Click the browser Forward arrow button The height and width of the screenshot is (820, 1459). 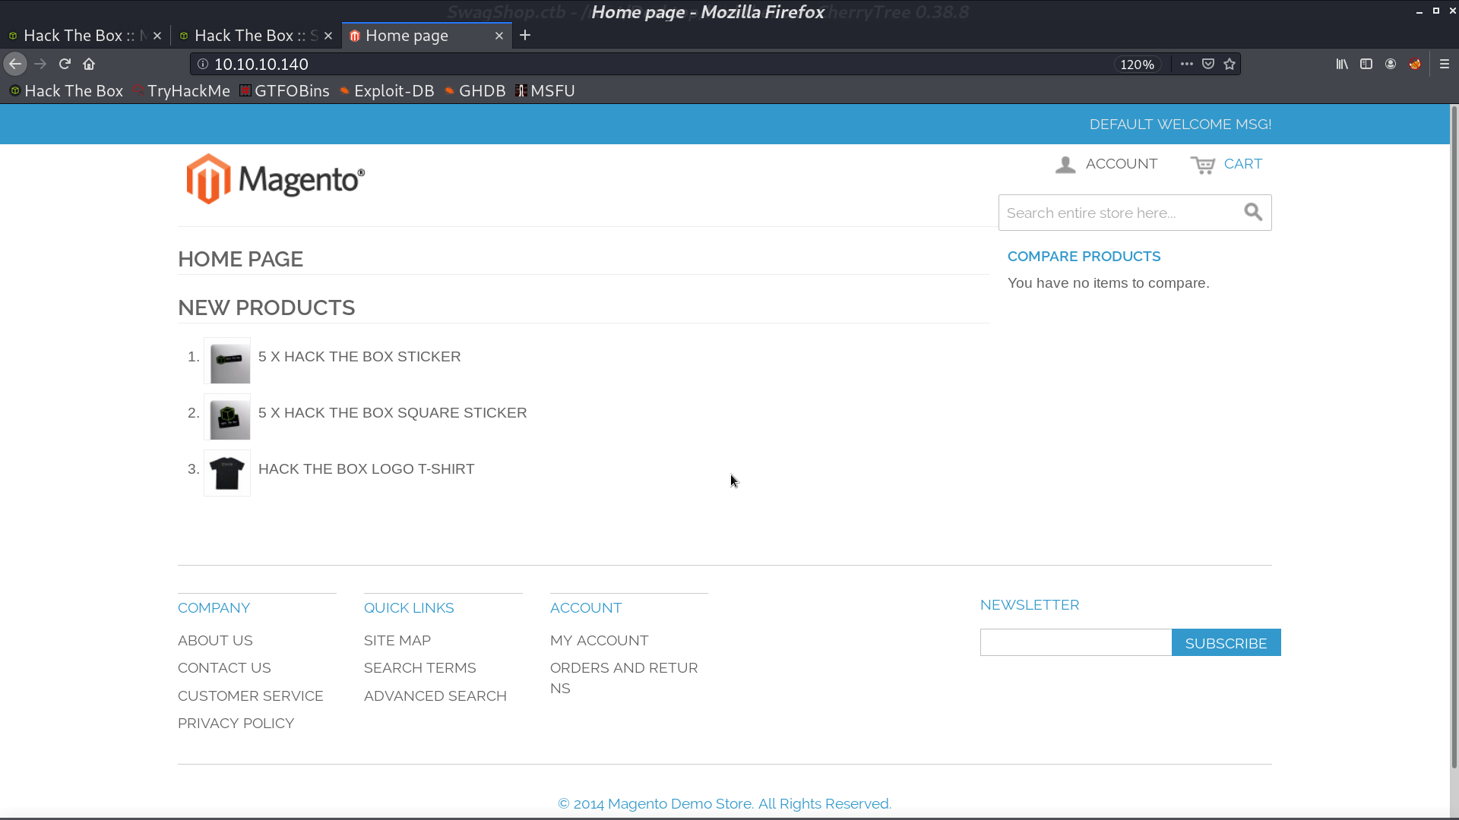tap(40, 65)
